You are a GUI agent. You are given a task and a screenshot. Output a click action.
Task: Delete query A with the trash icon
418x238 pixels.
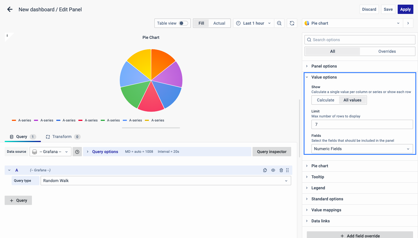point(281,170)
